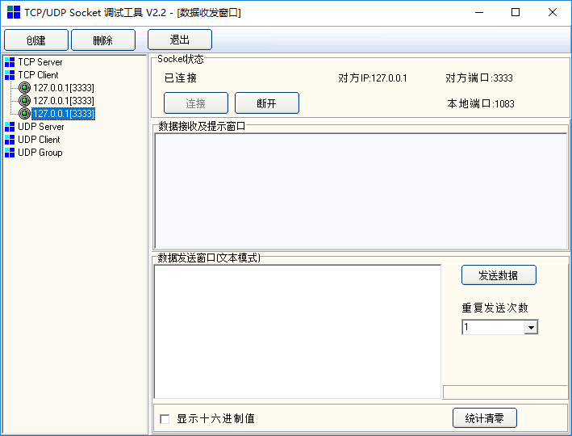The width and height of the screenshot is (572, 436).
Task: Send data with the 发送数据 button
Action: point(499,275)
